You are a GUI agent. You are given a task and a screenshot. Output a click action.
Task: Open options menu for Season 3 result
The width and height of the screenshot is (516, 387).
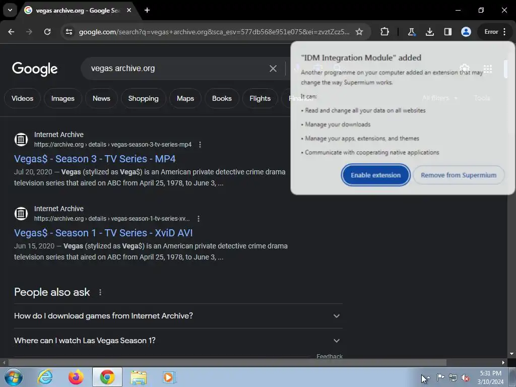[200, 145]
